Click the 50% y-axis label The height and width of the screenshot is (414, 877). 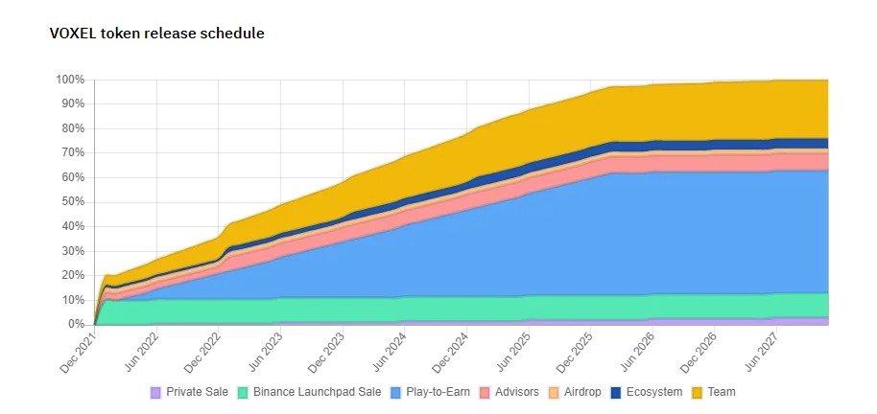coord(73,201)
